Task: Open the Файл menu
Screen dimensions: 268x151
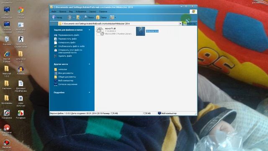Action: 54,12
